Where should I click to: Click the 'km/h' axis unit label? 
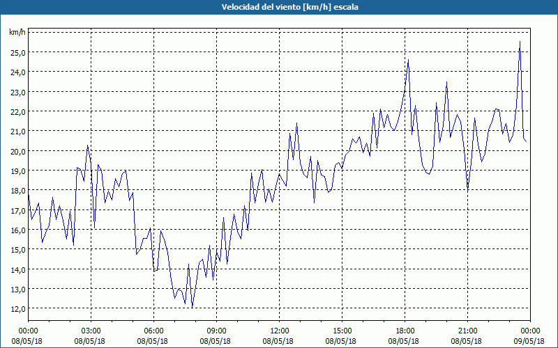point(17,32)
